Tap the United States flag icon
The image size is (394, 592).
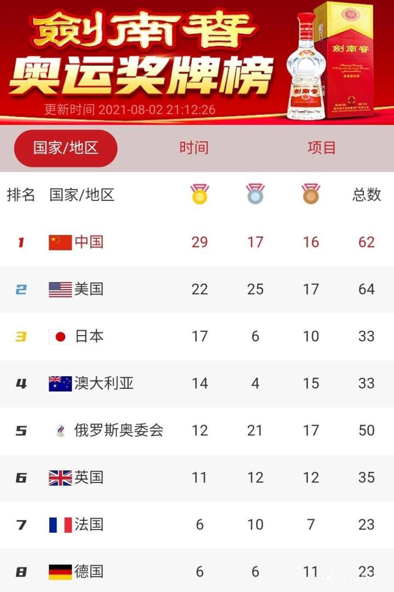click(60, 289)
